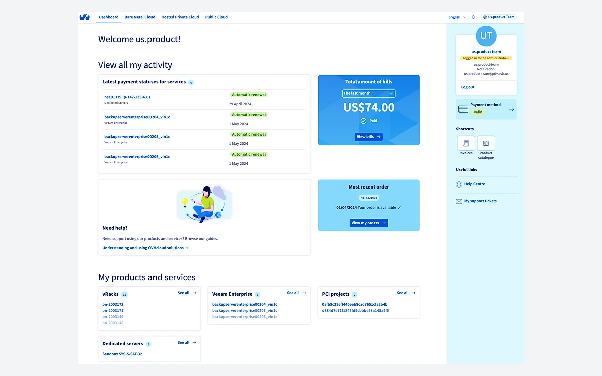The height and width of the screenshot is (376, 602).
Task: Open backupserverenterprise00206_vin1c in Veeam Enterprise card
Action: [x=245, y=317]
